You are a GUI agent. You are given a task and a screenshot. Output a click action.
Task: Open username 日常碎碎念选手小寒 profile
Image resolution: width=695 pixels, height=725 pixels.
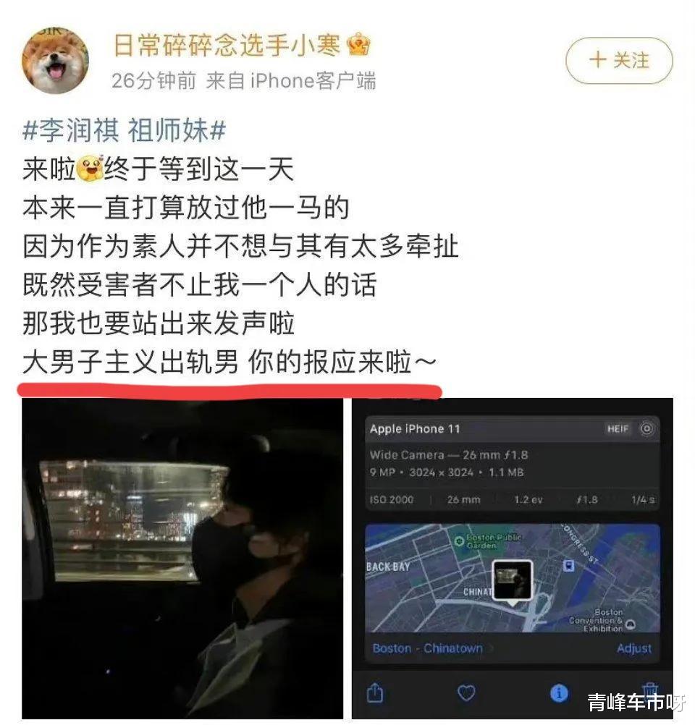[x=227, y=46]
